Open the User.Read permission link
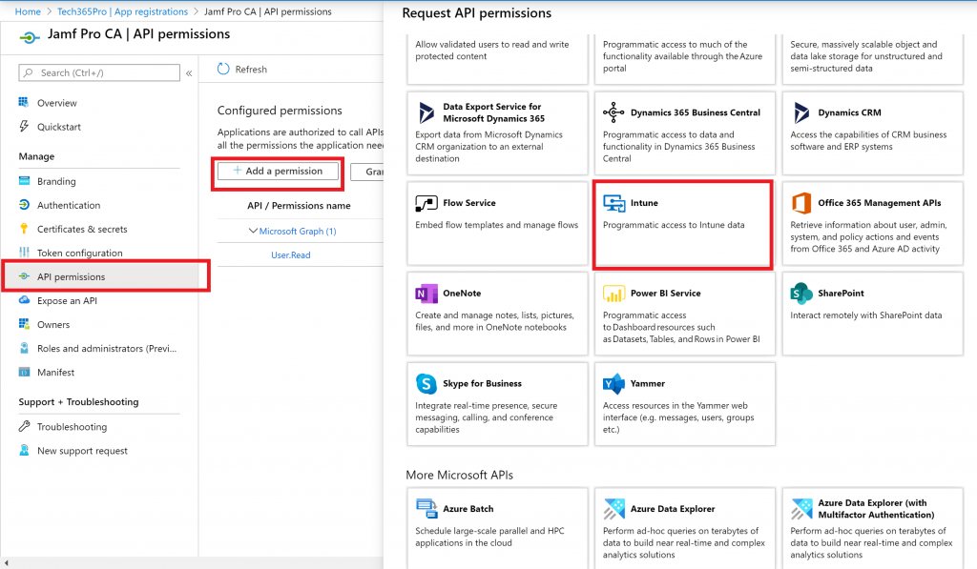 point(290,255)
